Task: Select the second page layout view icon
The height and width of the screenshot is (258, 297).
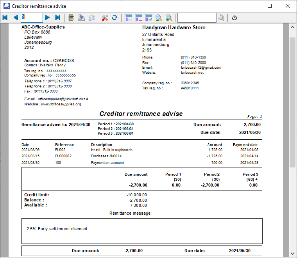Action: pos(138,18)
